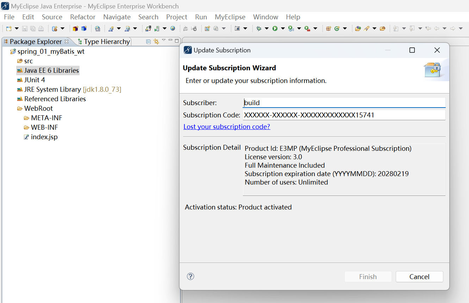Click the blue cube toolbar icon

point(84,28)
